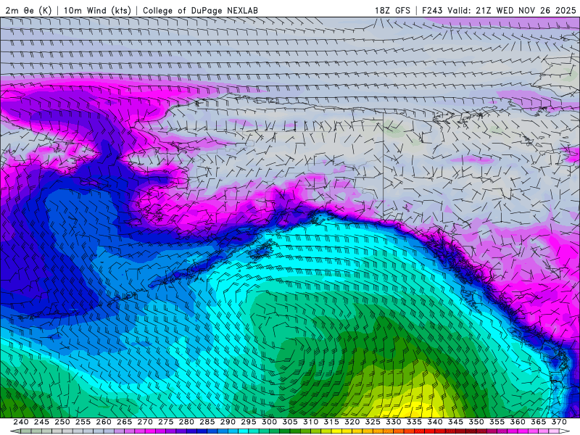Select 'College of DuPage NEXLAB' header text
The image size is (580, 435).
point(200,10)
